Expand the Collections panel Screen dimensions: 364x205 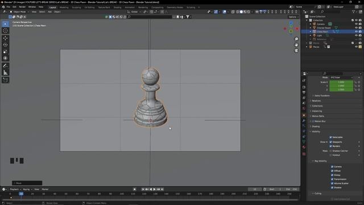tap(317, 106)
